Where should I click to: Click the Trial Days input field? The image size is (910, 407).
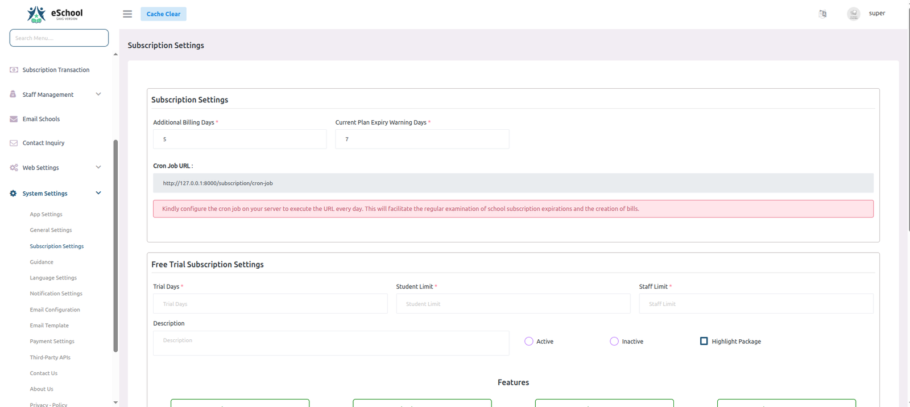(270, 304)
